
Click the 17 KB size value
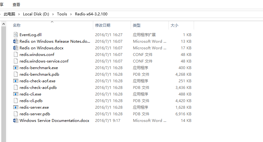coord(186,48)
